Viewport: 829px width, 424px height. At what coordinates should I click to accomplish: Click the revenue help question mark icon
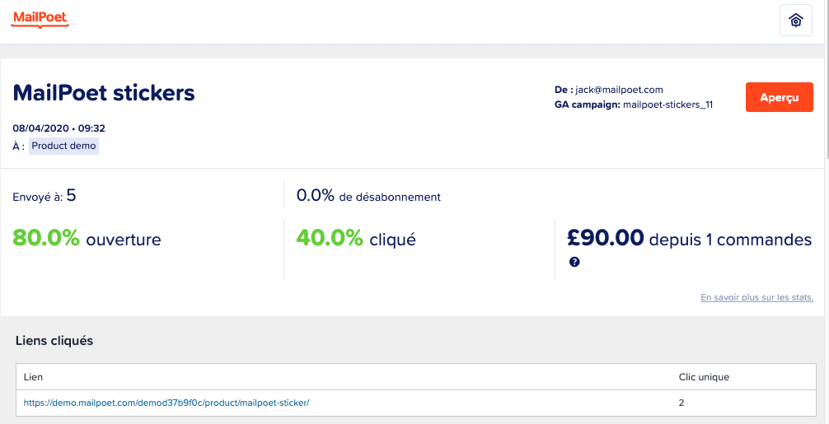(574, 262)
